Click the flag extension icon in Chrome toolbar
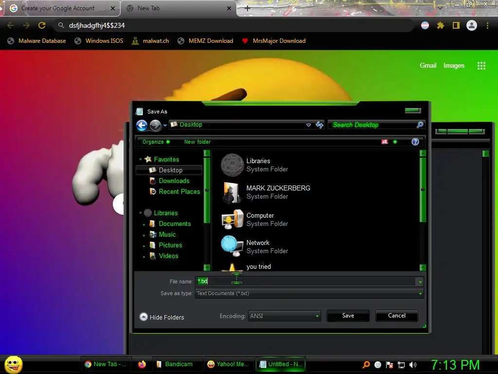 [x=425, y=25]
